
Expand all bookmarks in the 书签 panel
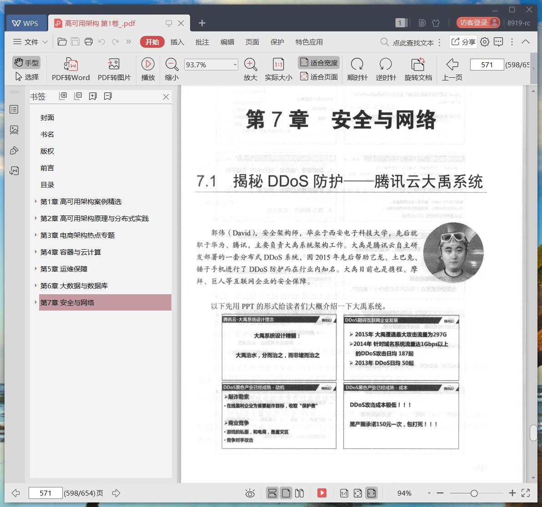coord(63,96)
